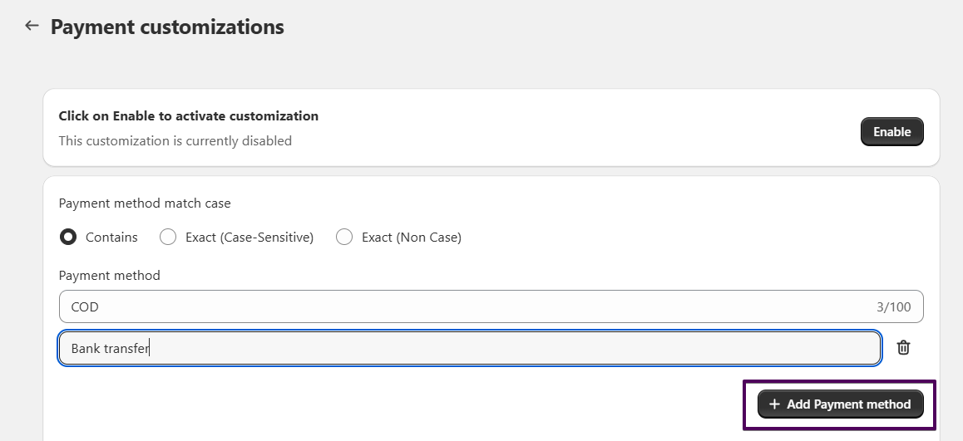
Task: Click the 'Contains' option label text
Action: click(x=111, y=238)
